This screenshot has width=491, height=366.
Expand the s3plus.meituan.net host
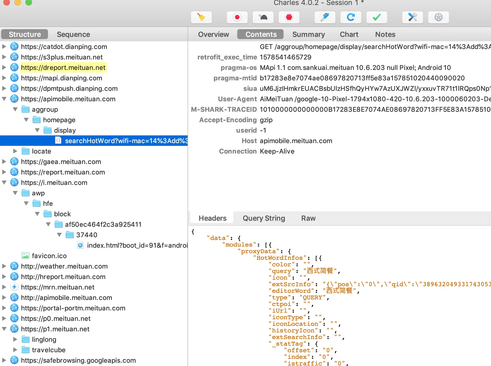[4, 57]
